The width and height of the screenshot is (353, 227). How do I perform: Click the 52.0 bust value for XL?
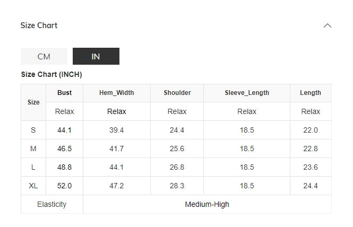coord(64,186)
